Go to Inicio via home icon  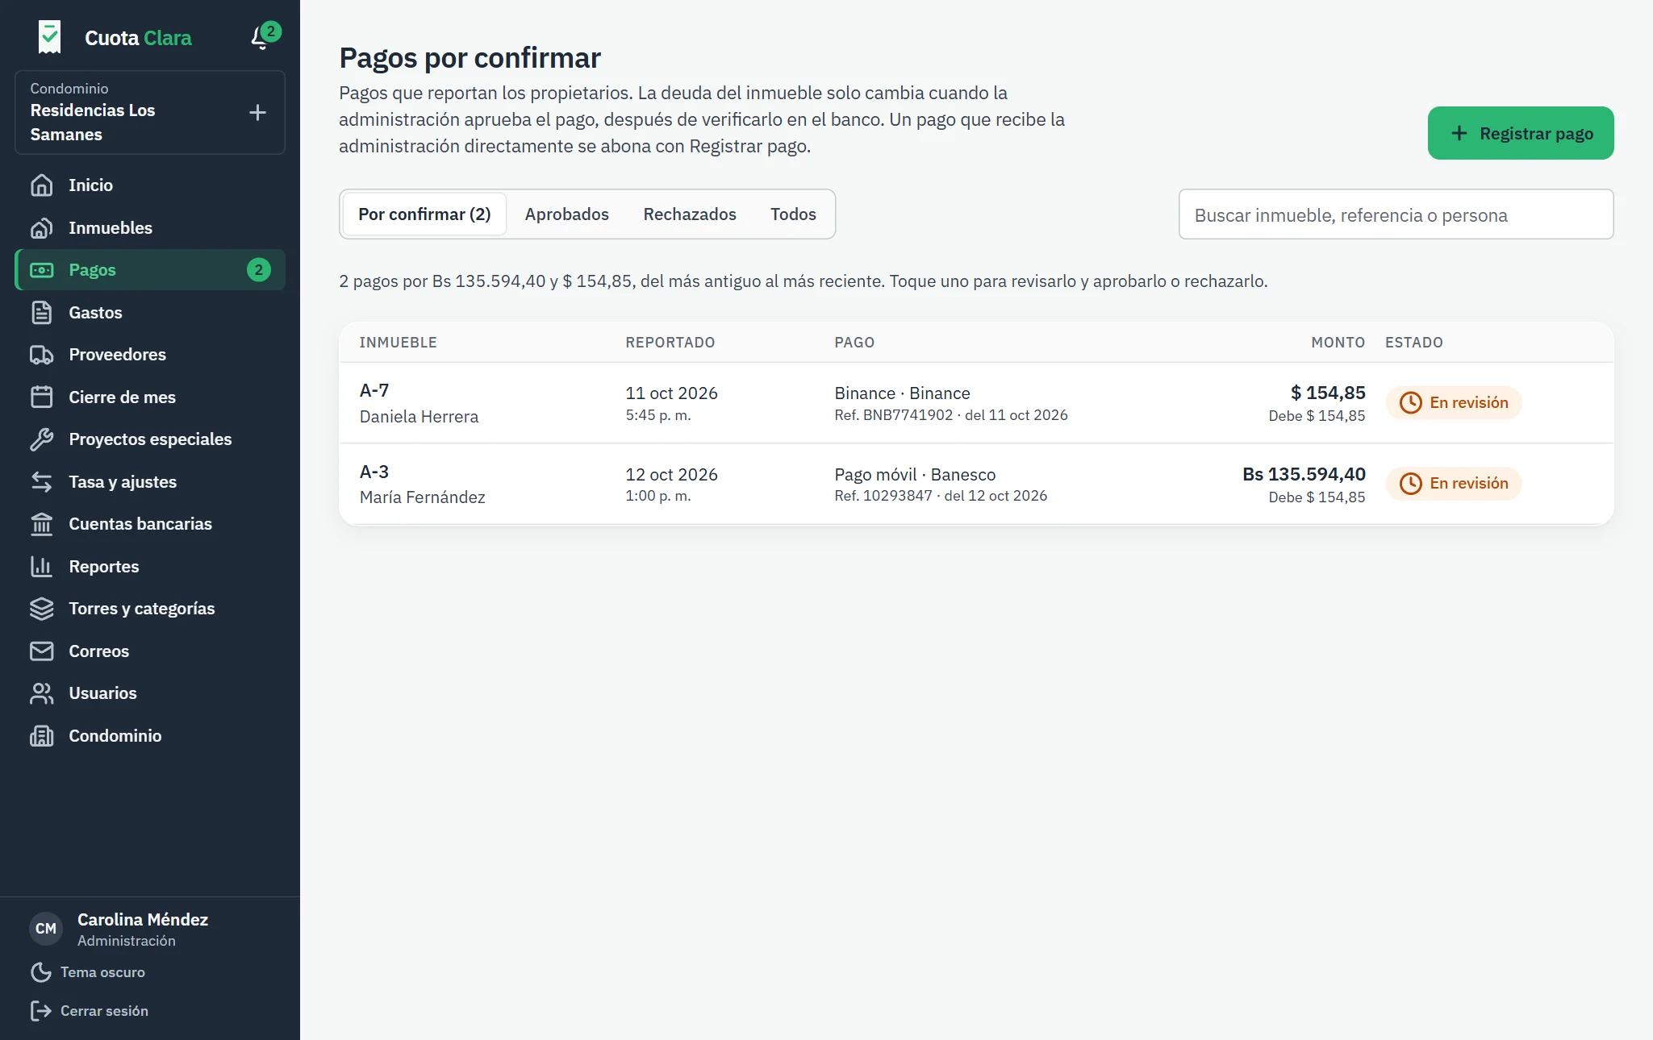pos(42,185)
